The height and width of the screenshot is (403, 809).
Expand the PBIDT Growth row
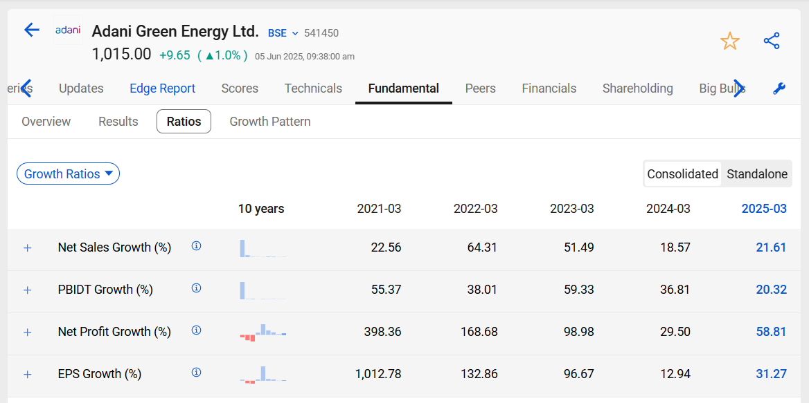tap(28, 290)
